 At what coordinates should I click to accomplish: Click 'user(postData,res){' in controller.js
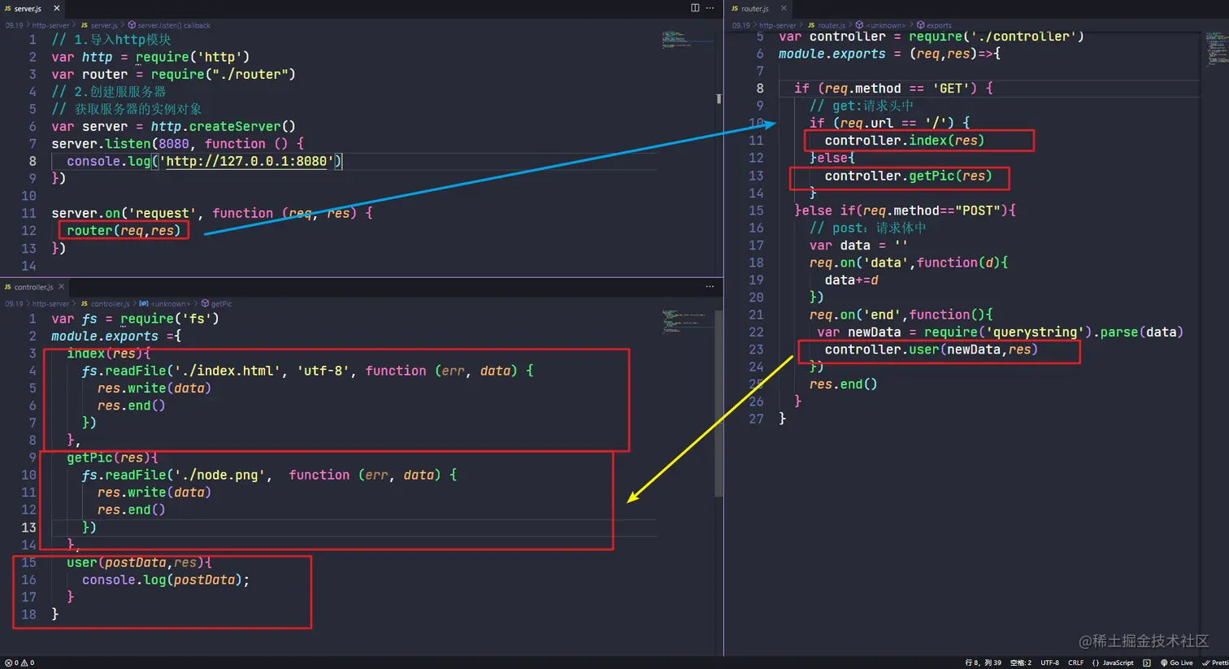(139, 563)
